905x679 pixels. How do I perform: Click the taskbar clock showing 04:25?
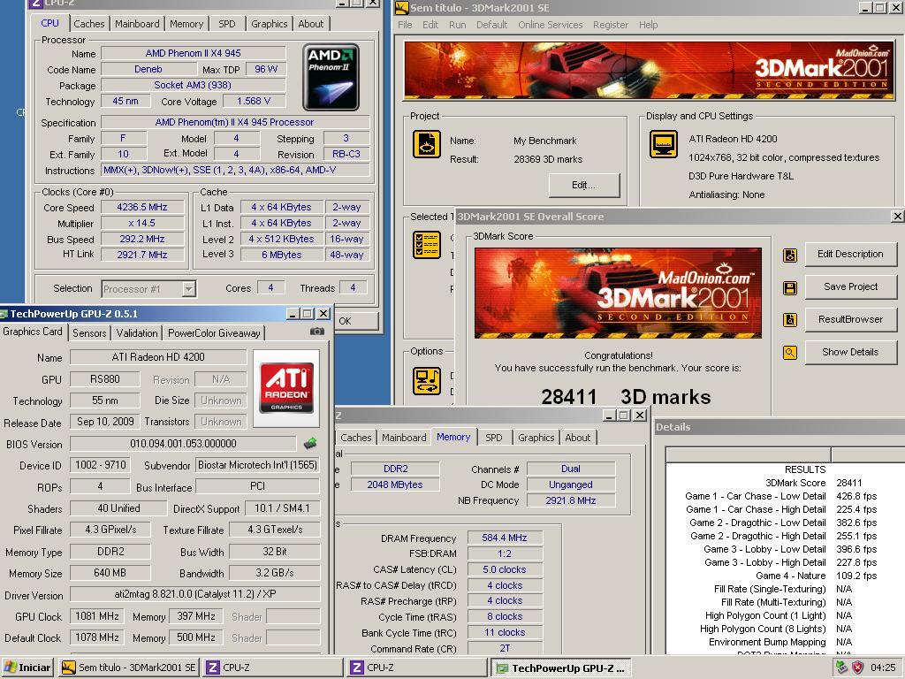click(x=883, y=668)
